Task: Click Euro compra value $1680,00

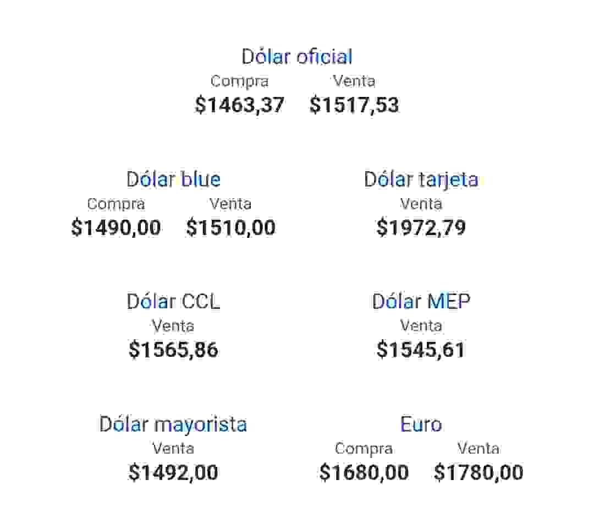Action: [364, 473]
